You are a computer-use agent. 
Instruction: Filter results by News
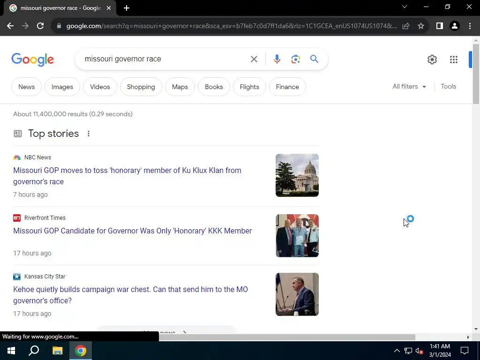tap(26, 87)
